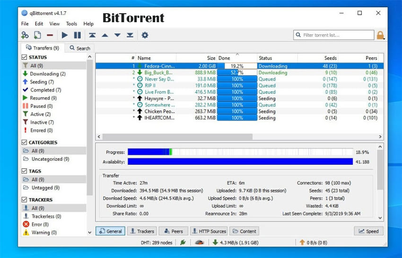Image resolution: width=402 pixels, height=258 pixels.
Task: Resume torrents with play icon
Action: (x=65, y=35)
